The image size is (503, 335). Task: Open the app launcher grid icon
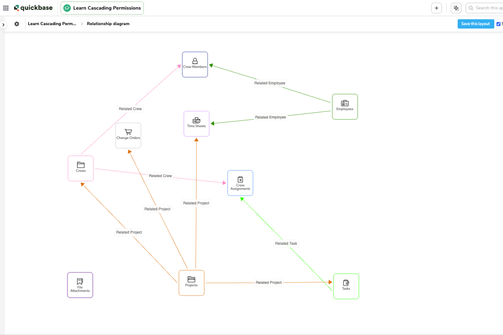pos(6,8)
